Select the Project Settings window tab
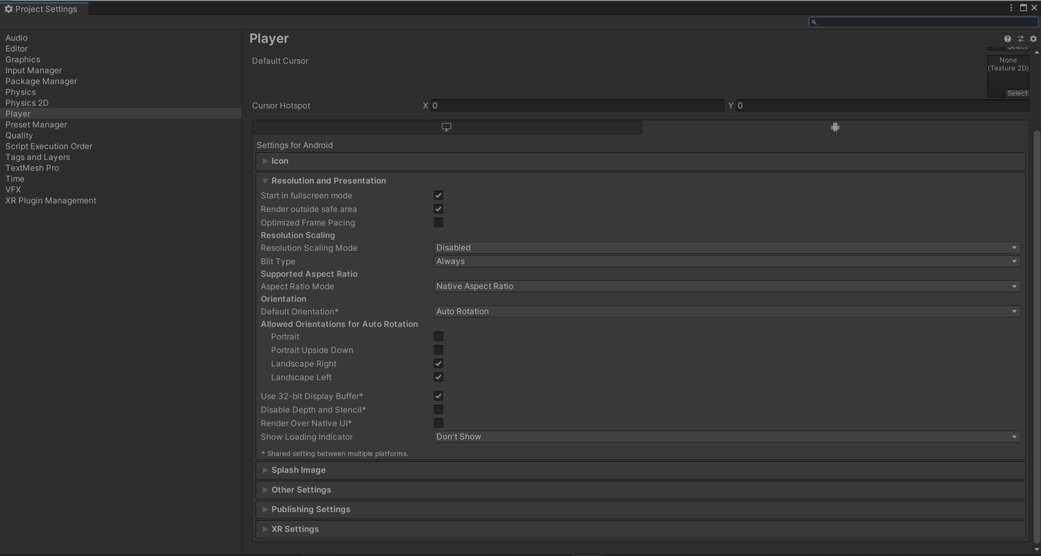This screenshot has height=556, width=1041. coord(44,9)
